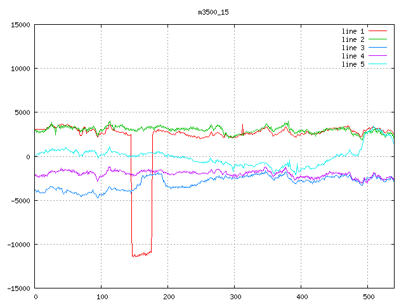Click the blue legend swatch for line 3
The height and width of the screenshot is (305, 406).
click(x=377, y=48)
